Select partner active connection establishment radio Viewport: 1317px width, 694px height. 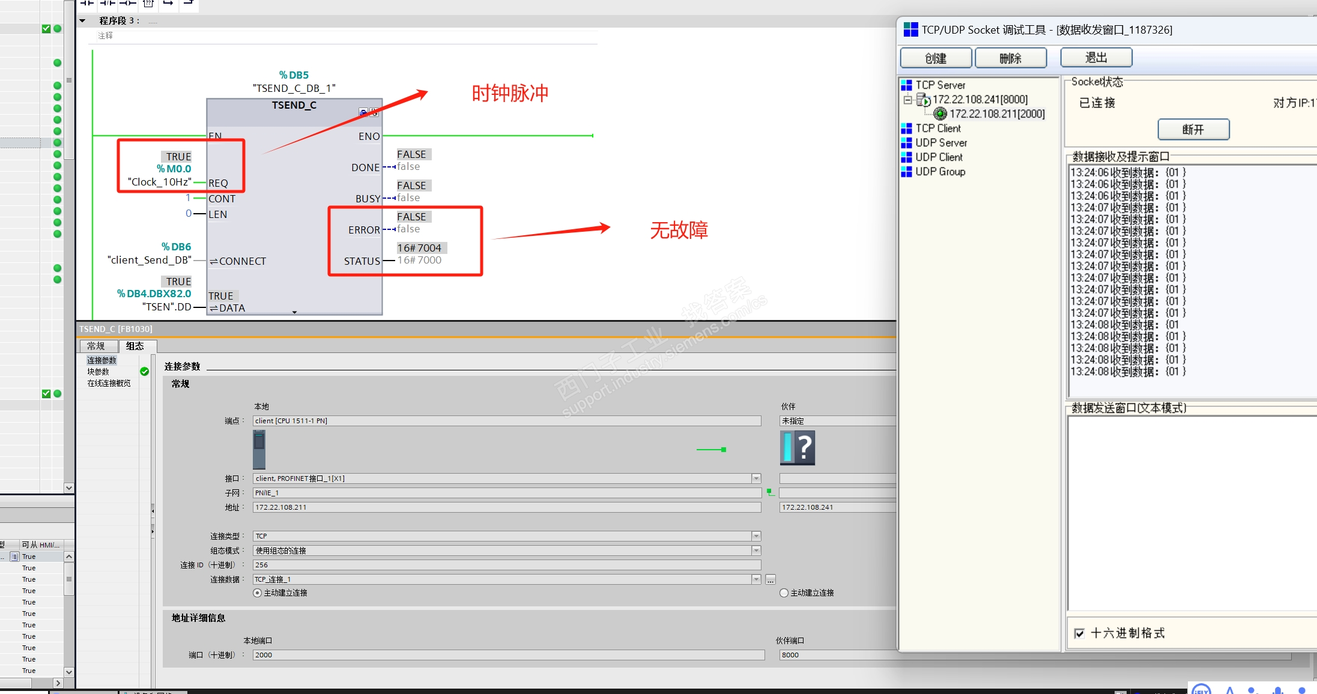click(784, 593)
